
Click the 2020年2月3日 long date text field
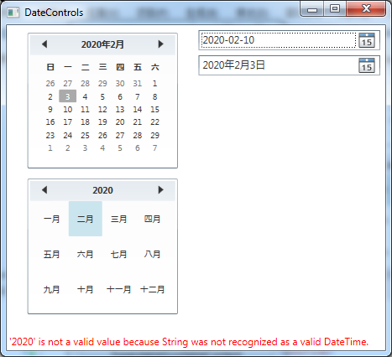pos(279,65)
